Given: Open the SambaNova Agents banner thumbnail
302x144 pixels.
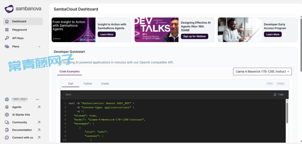Looking at the screenshot, I should (x=73, y=30).
